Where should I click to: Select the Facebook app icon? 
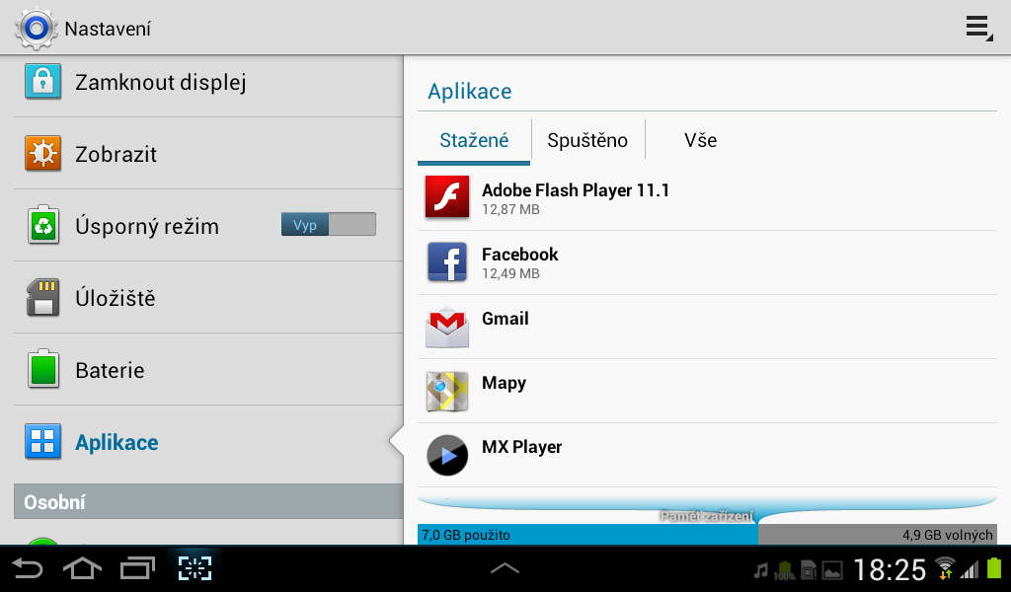(446, 262)
